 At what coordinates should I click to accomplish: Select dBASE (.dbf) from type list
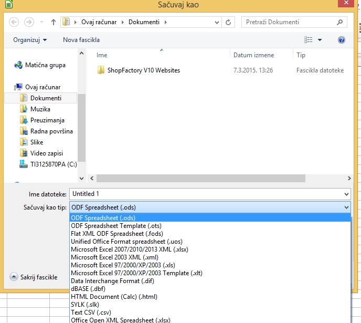[89, 289]
